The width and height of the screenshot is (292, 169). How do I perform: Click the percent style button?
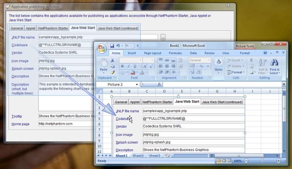pos(201,66)
